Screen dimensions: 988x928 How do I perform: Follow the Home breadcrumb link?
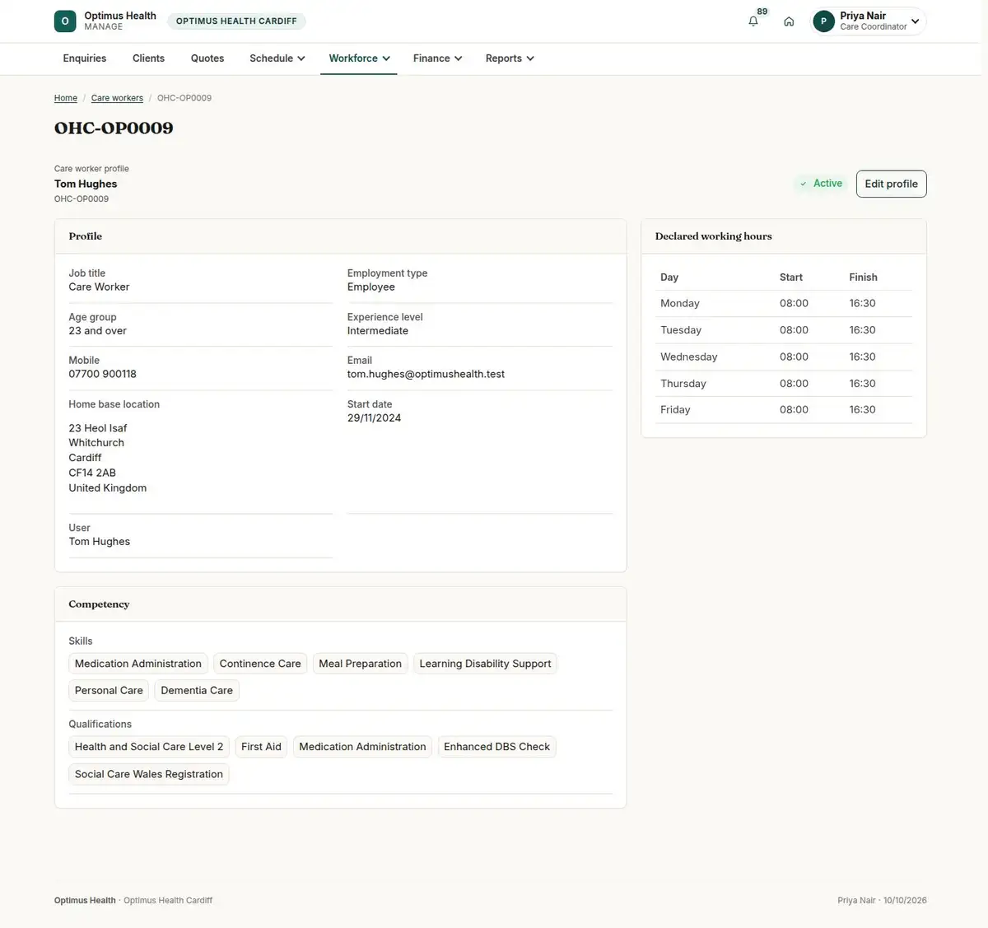66,98
